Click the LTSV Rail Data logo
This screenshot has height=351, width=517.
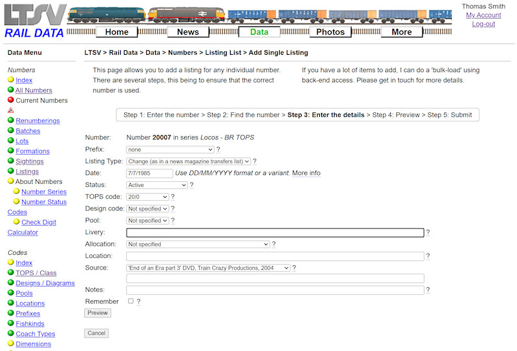point(35,21)
